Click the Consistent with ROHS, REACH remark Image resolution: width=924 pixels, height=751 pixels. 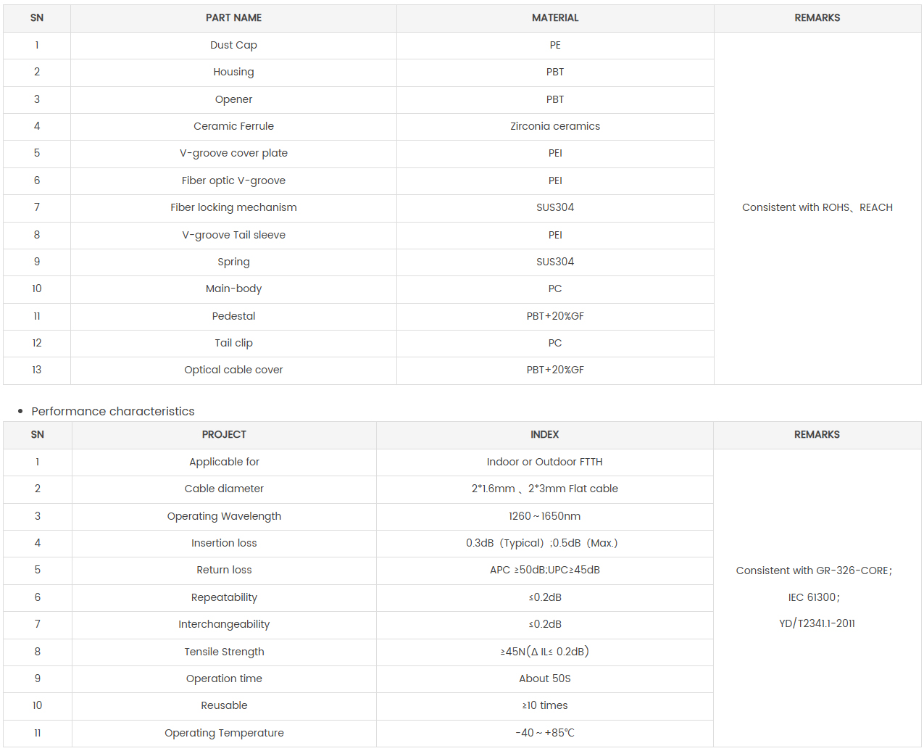point(817,207)
